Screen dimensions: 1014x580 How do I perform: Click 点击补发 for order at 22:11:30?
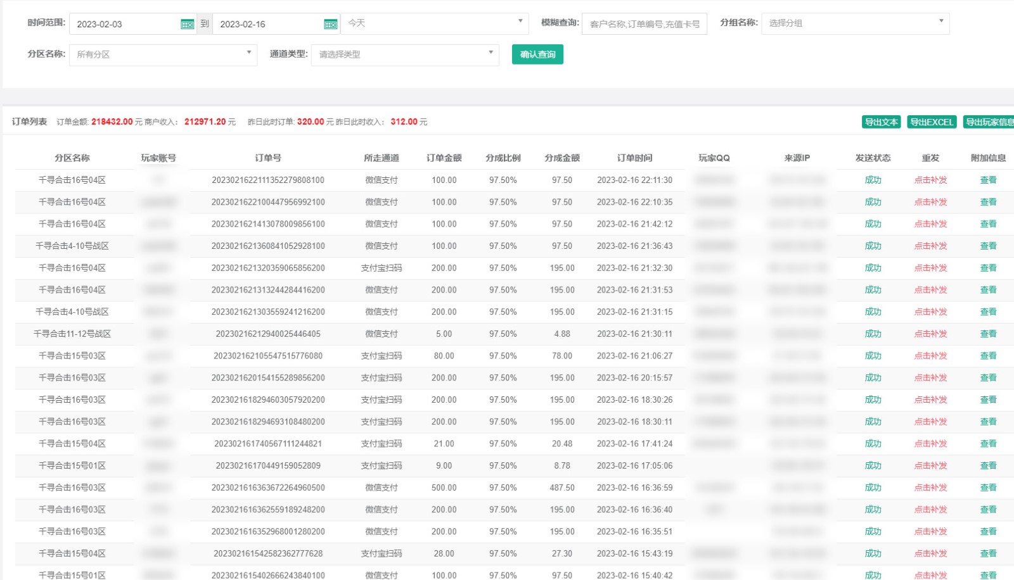click(930, 180)
